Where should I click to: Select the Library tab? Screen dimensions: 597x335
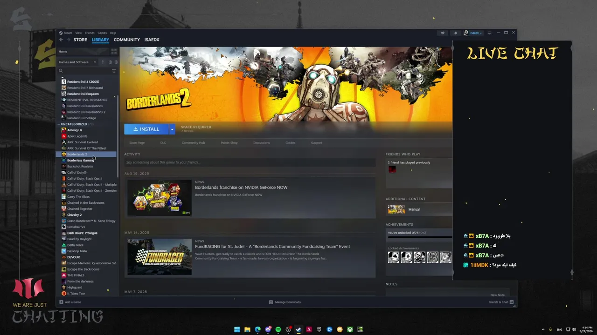[x=100, y=40]
